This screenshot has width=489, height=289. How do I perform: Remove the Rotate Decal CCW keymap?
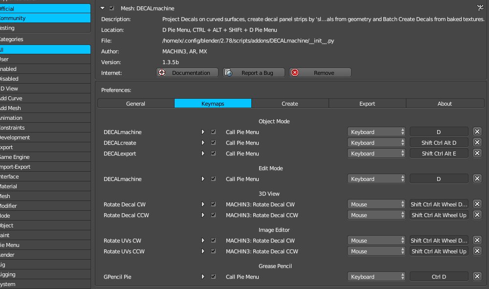tap(477, 215)
